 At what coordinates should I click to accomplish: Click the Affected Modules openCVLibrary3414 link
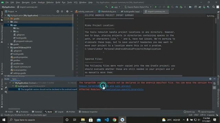tap(123, 90)
